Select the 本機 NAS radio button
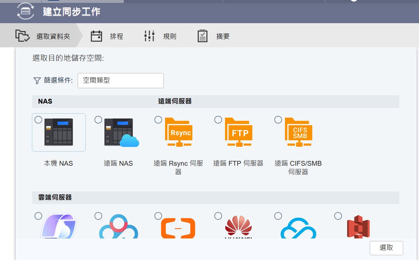 (x=38, y=120)
